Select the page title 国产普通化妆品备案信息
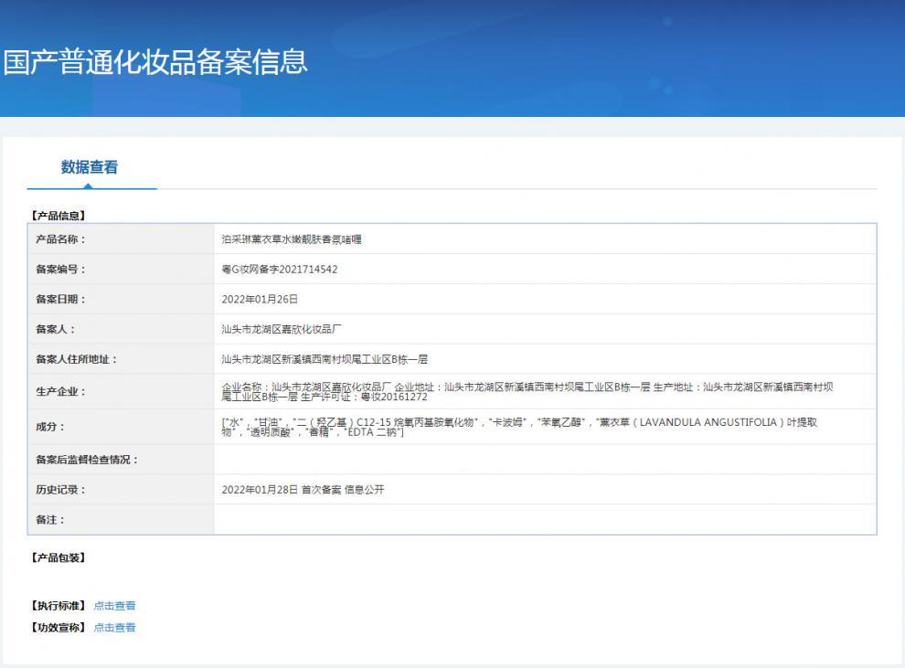 click(155, 62)
